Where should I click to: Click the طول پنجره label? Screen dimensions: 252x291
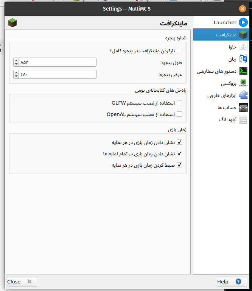171,63
